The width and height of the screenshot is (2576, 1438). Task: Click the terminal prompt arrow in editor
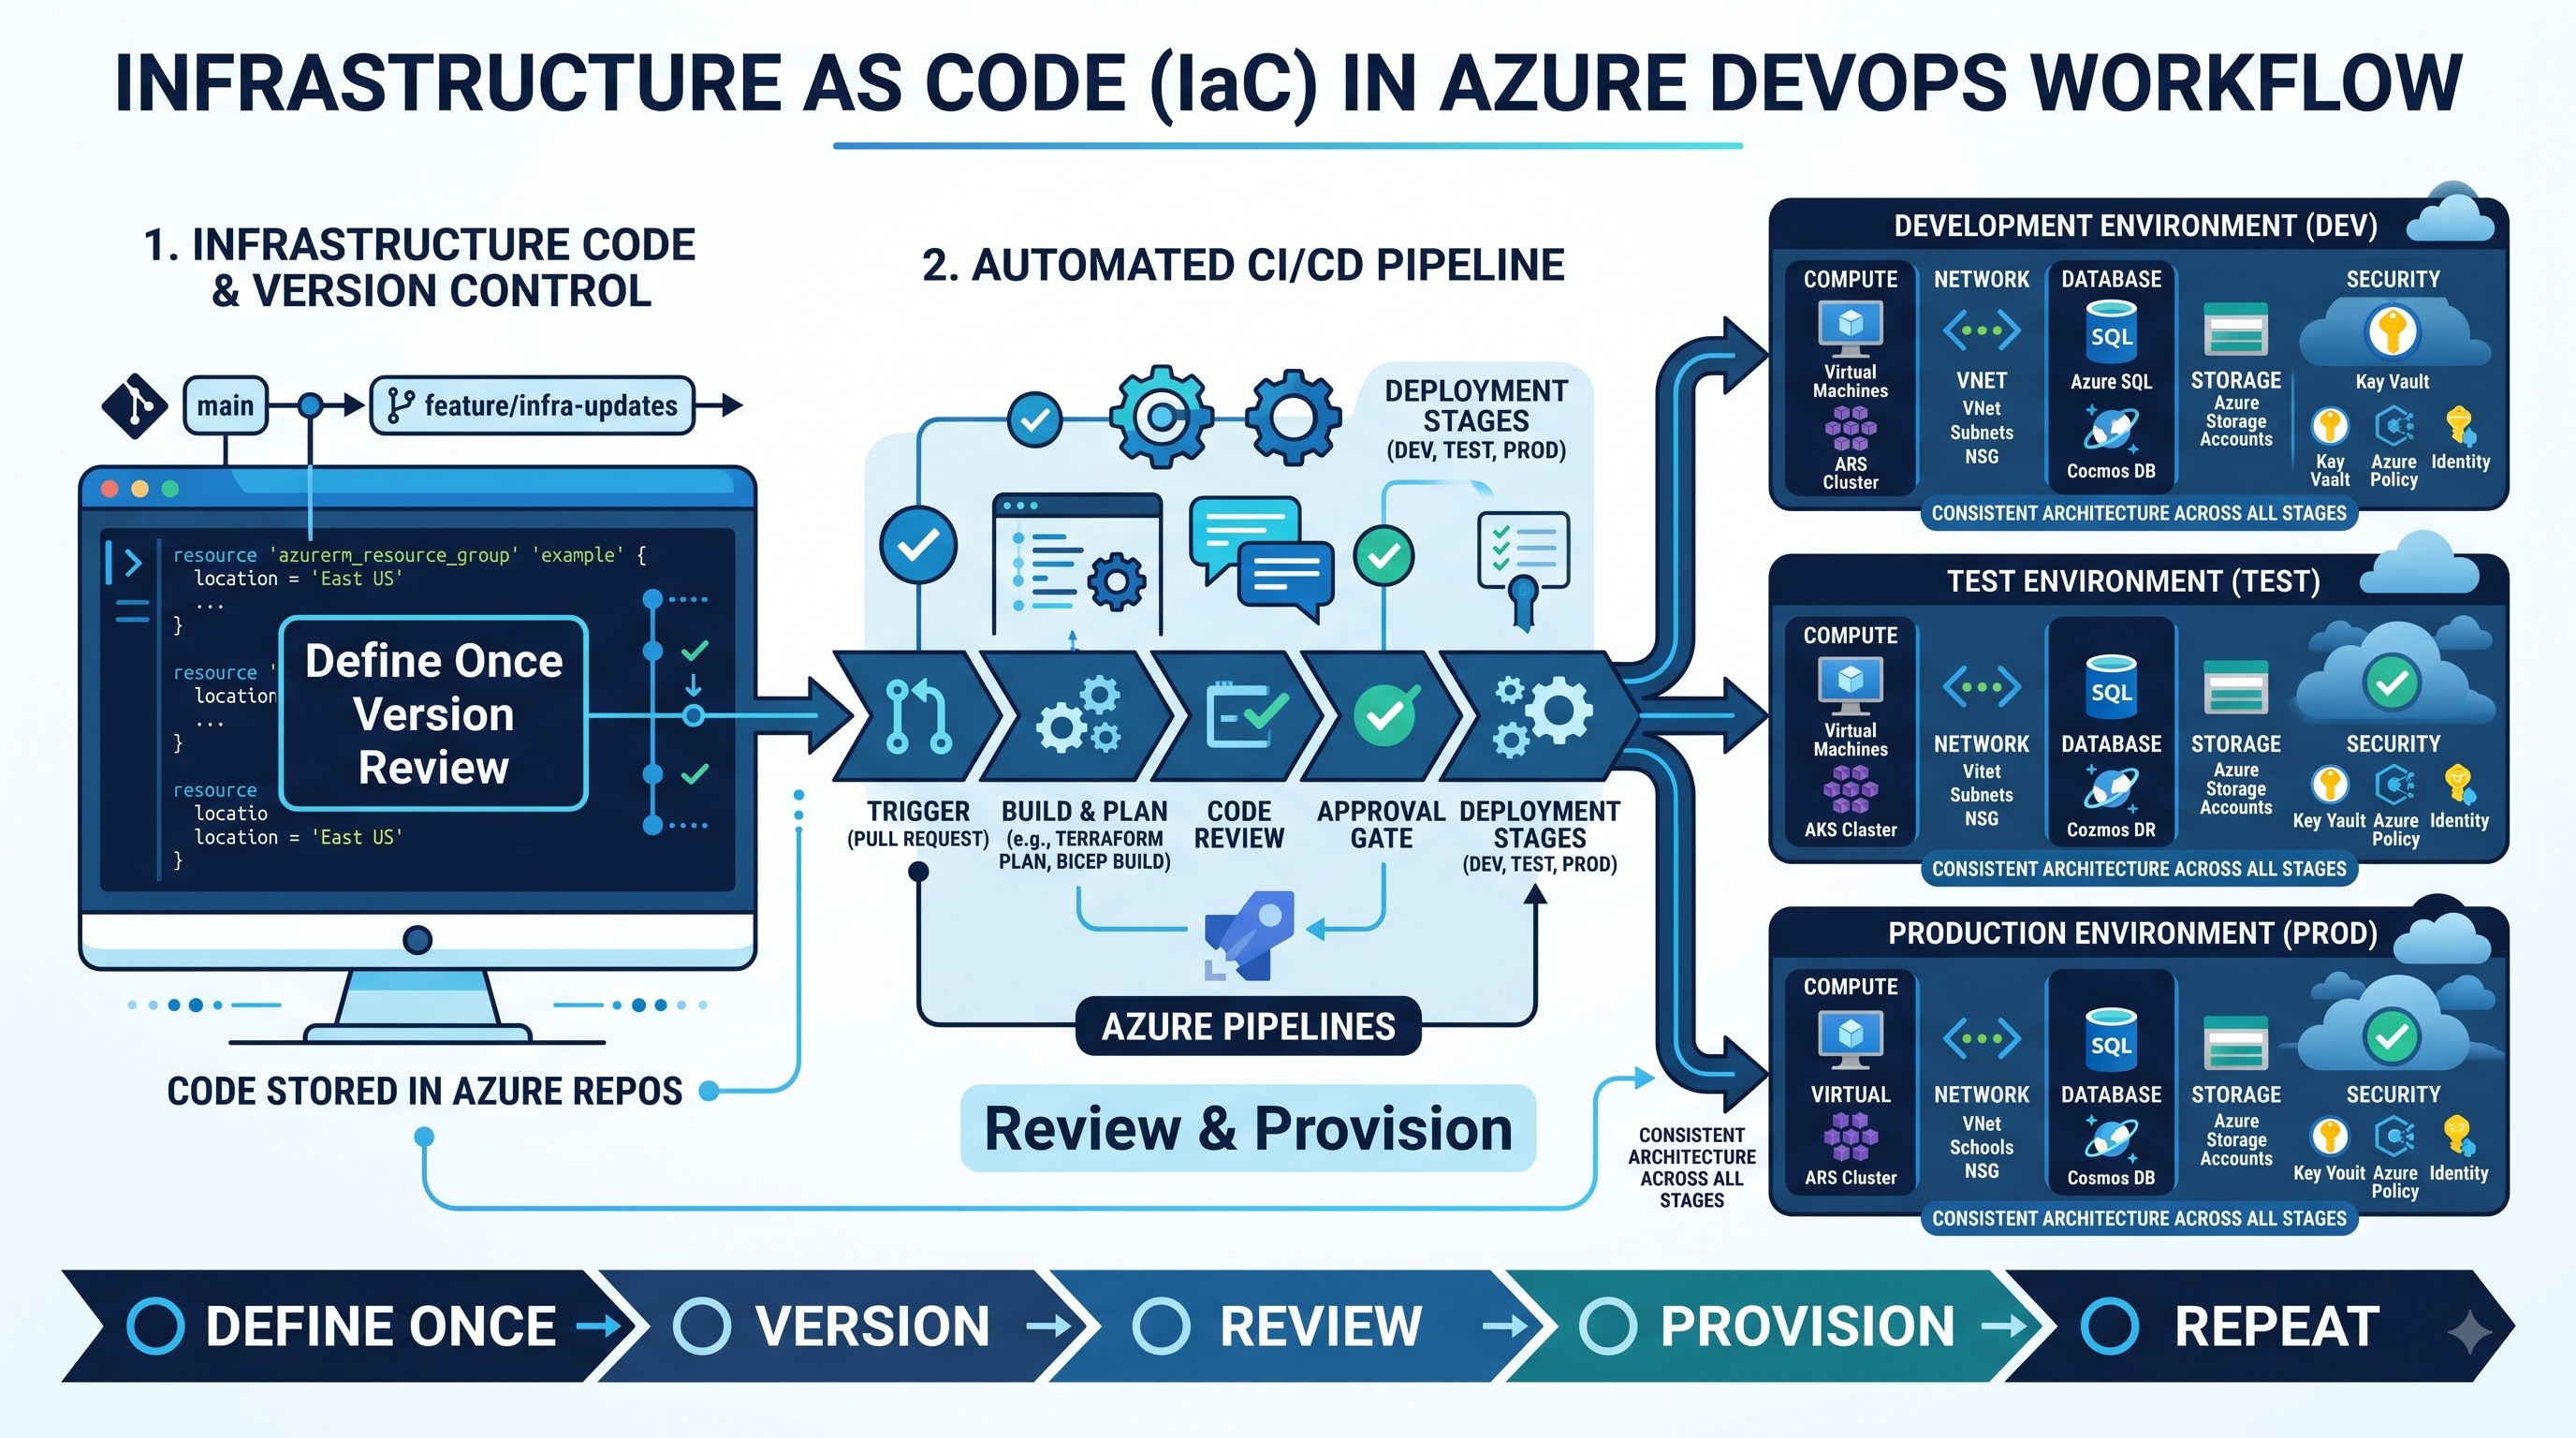click(x=132, y=563)
